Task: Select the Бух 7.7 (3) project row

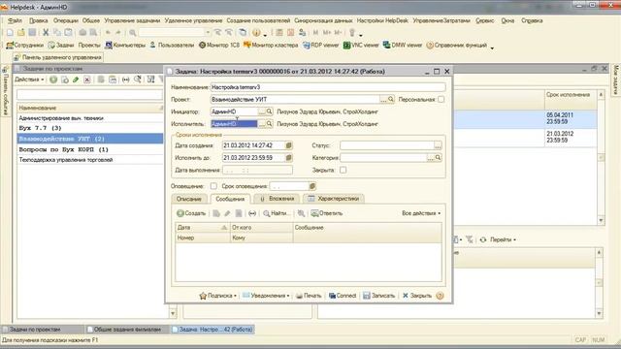Action: coord(90,128)
